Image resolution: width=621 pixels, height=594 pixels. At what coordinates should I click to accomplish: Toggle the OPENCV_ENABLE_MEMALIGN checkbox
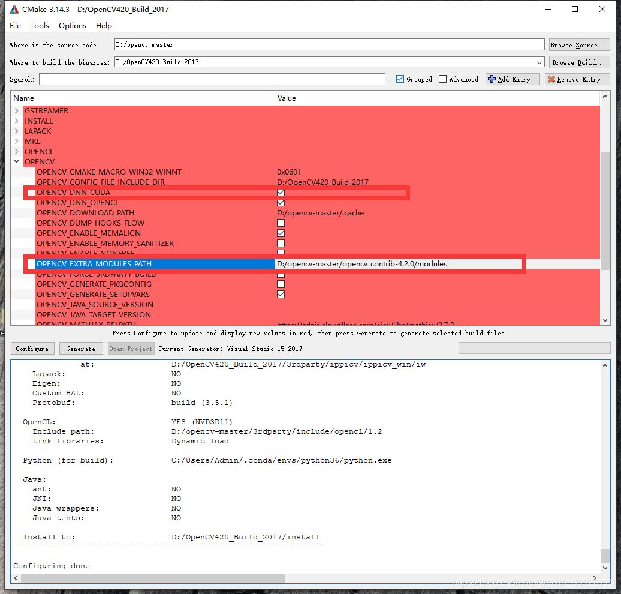click(281, 233)
